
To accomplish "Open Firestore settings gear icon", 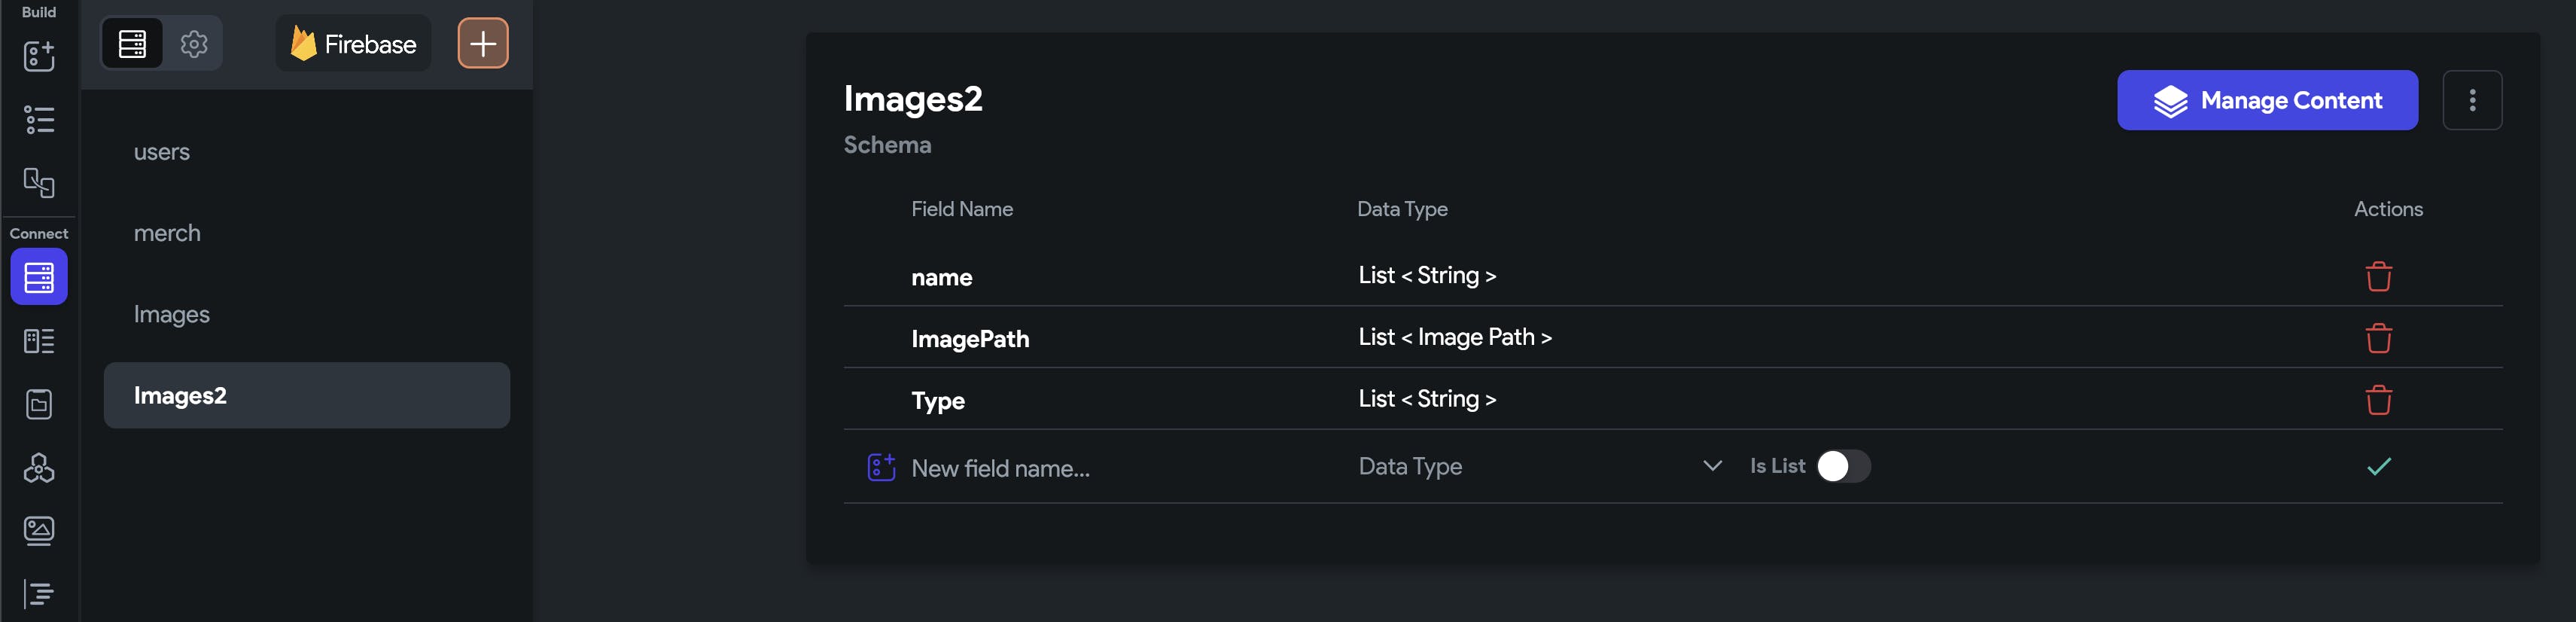I will point(194,44).
